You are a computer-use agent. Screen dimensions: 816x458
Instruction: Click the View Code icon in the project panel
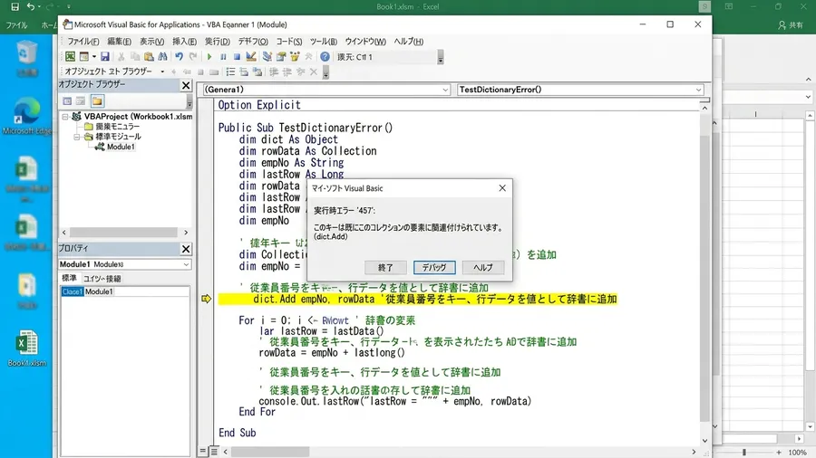67,101
